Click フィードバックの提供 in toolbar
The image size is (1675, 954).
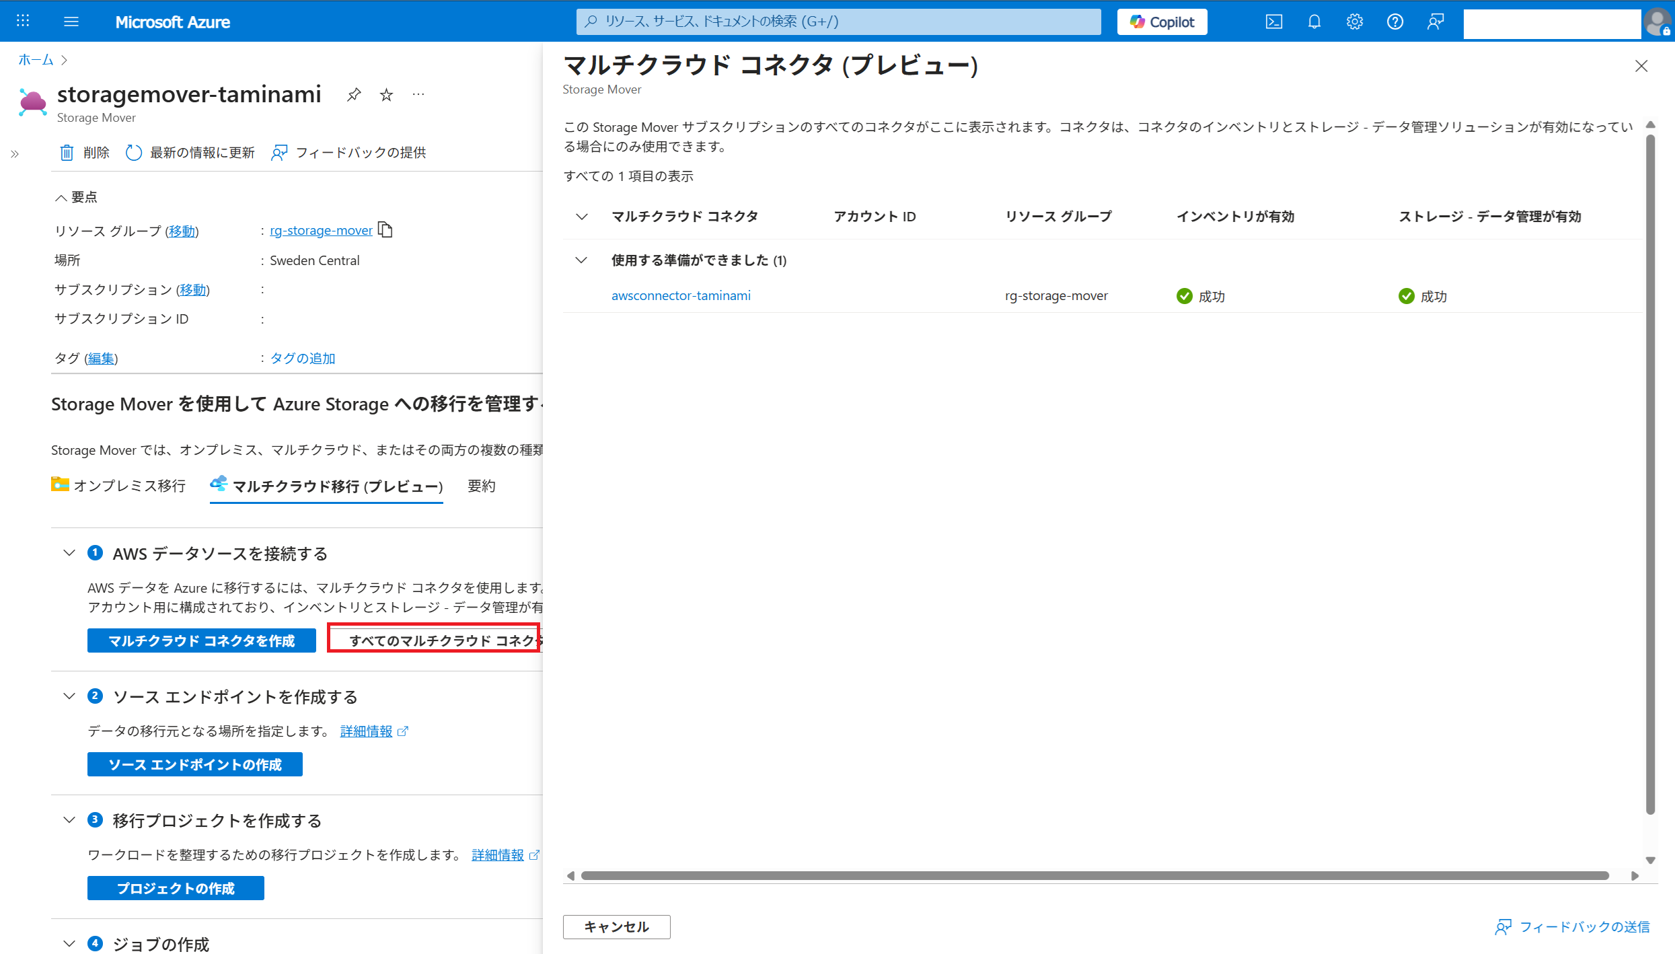coord(348,153)
